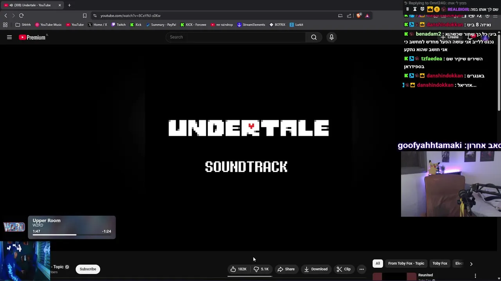Bookmark this page icon
Screen dimensions: 501x281
tap(85, 16)
